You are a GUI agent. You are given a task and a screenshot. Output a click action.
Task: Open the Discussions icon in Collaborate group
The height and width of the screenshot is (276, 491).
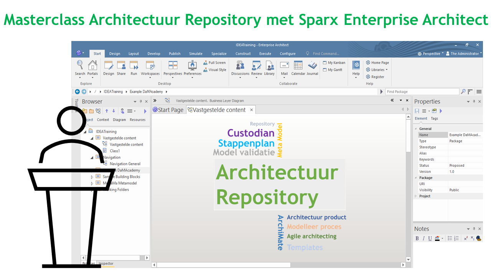pyautogui.click(x=240, y=66)
